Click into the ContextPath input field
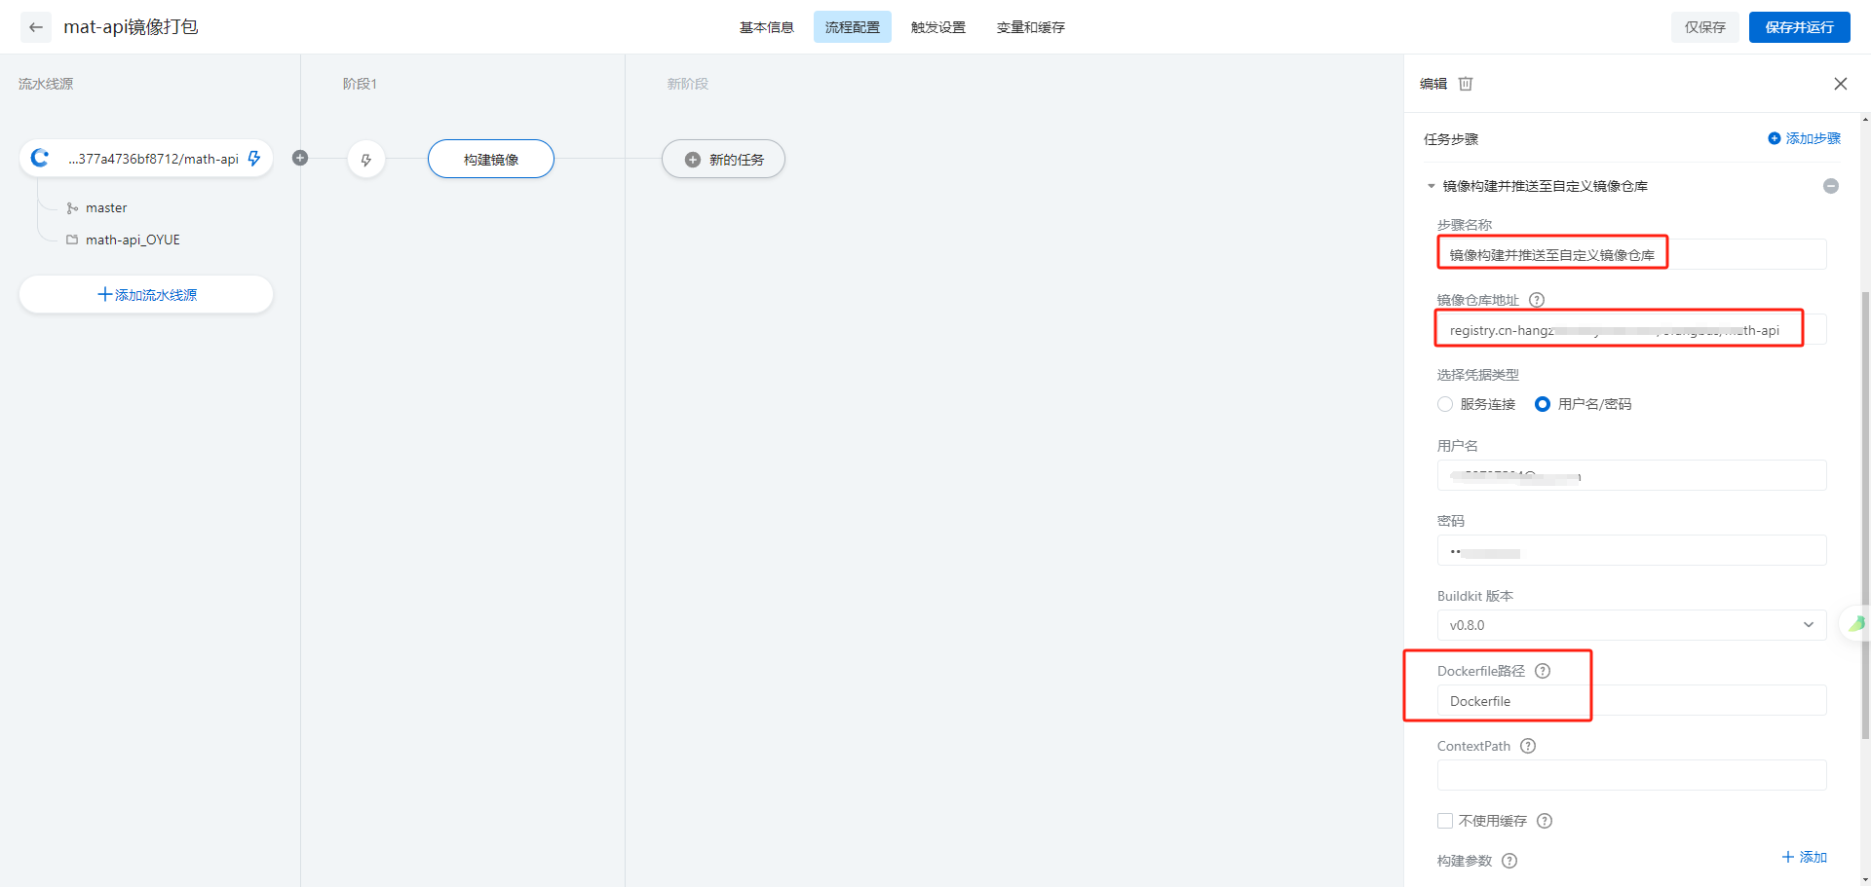 coord(1631,775)
